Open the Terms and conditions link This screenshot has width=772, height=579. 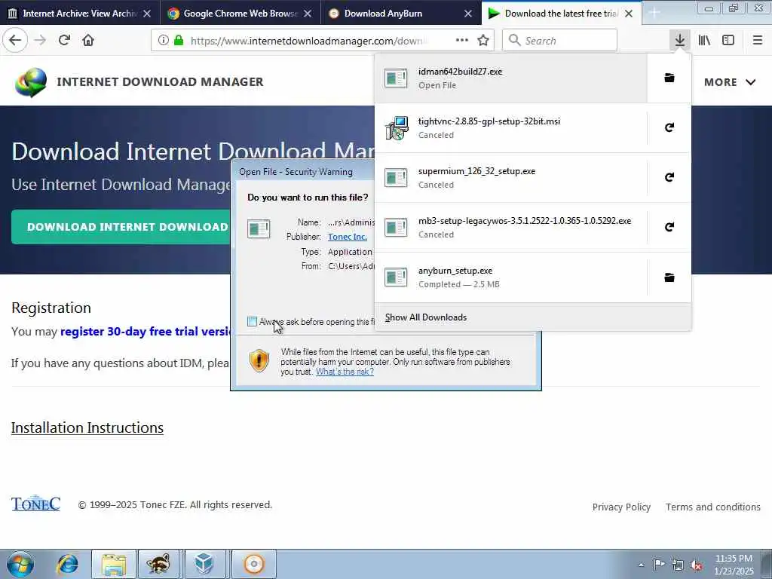[x=713, y=507]
